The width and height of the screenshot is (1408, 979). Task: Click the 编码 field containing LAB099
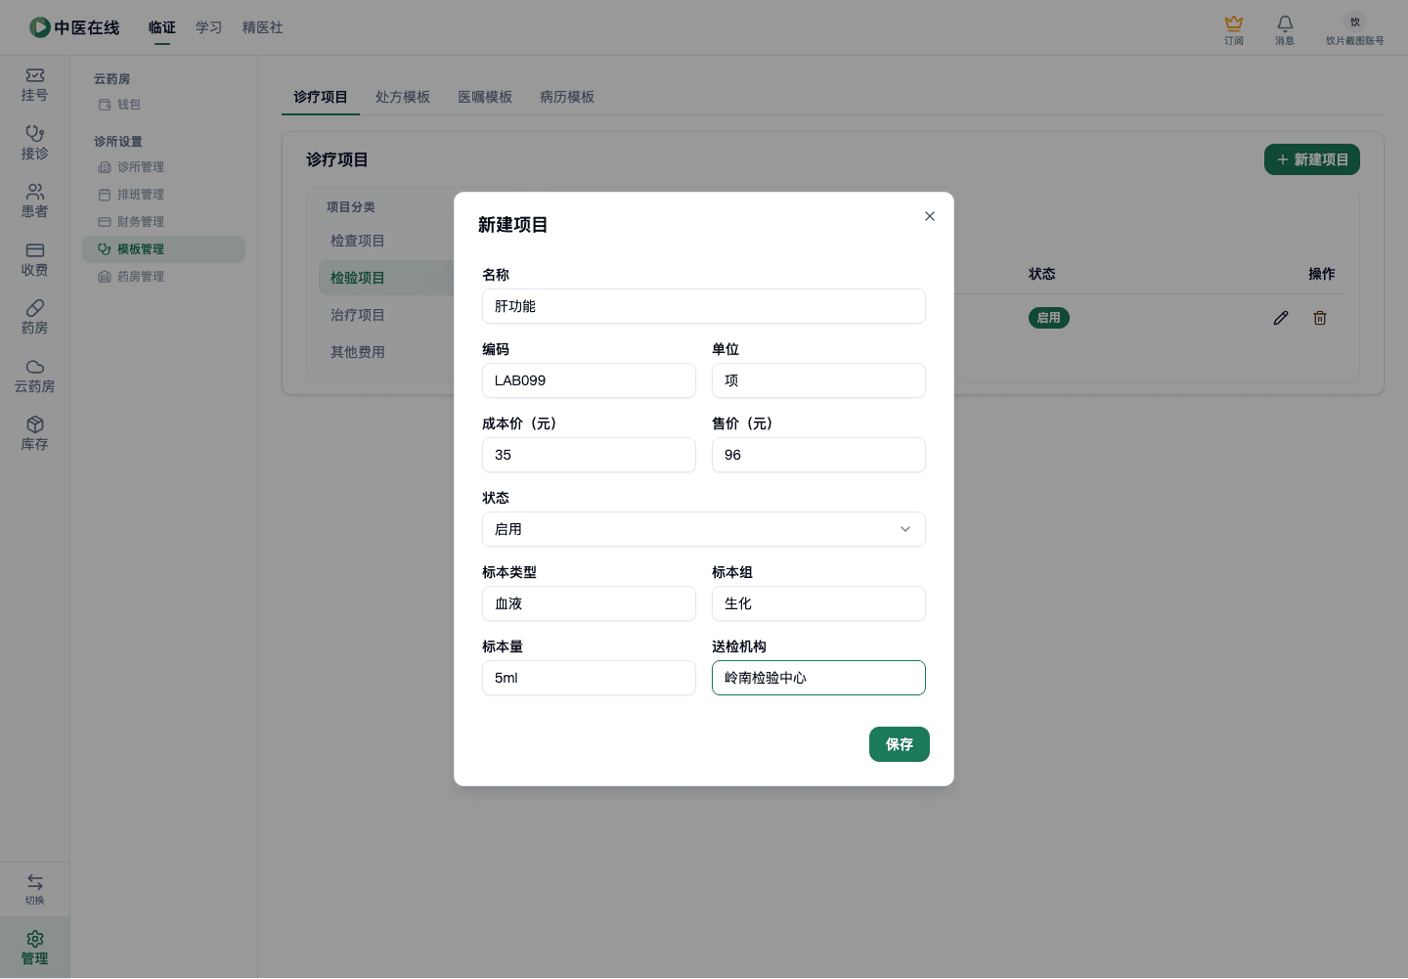click(589, 380)
